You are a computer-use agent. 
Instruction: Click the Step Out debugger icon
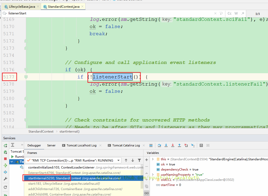(x=179, y=145)
